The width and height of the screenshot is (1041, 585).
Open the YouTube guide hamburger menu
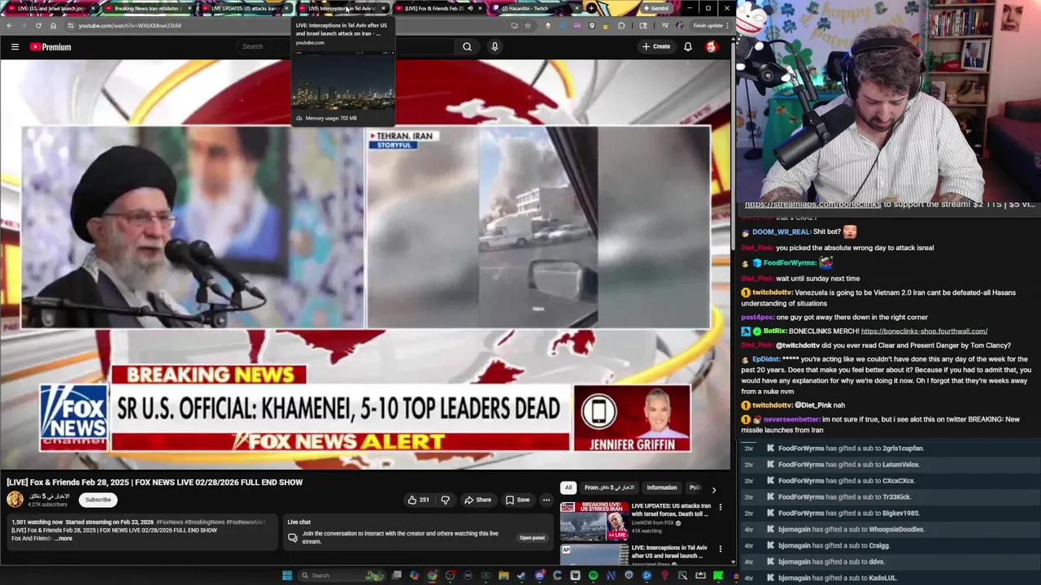click(x=15, y=46)
